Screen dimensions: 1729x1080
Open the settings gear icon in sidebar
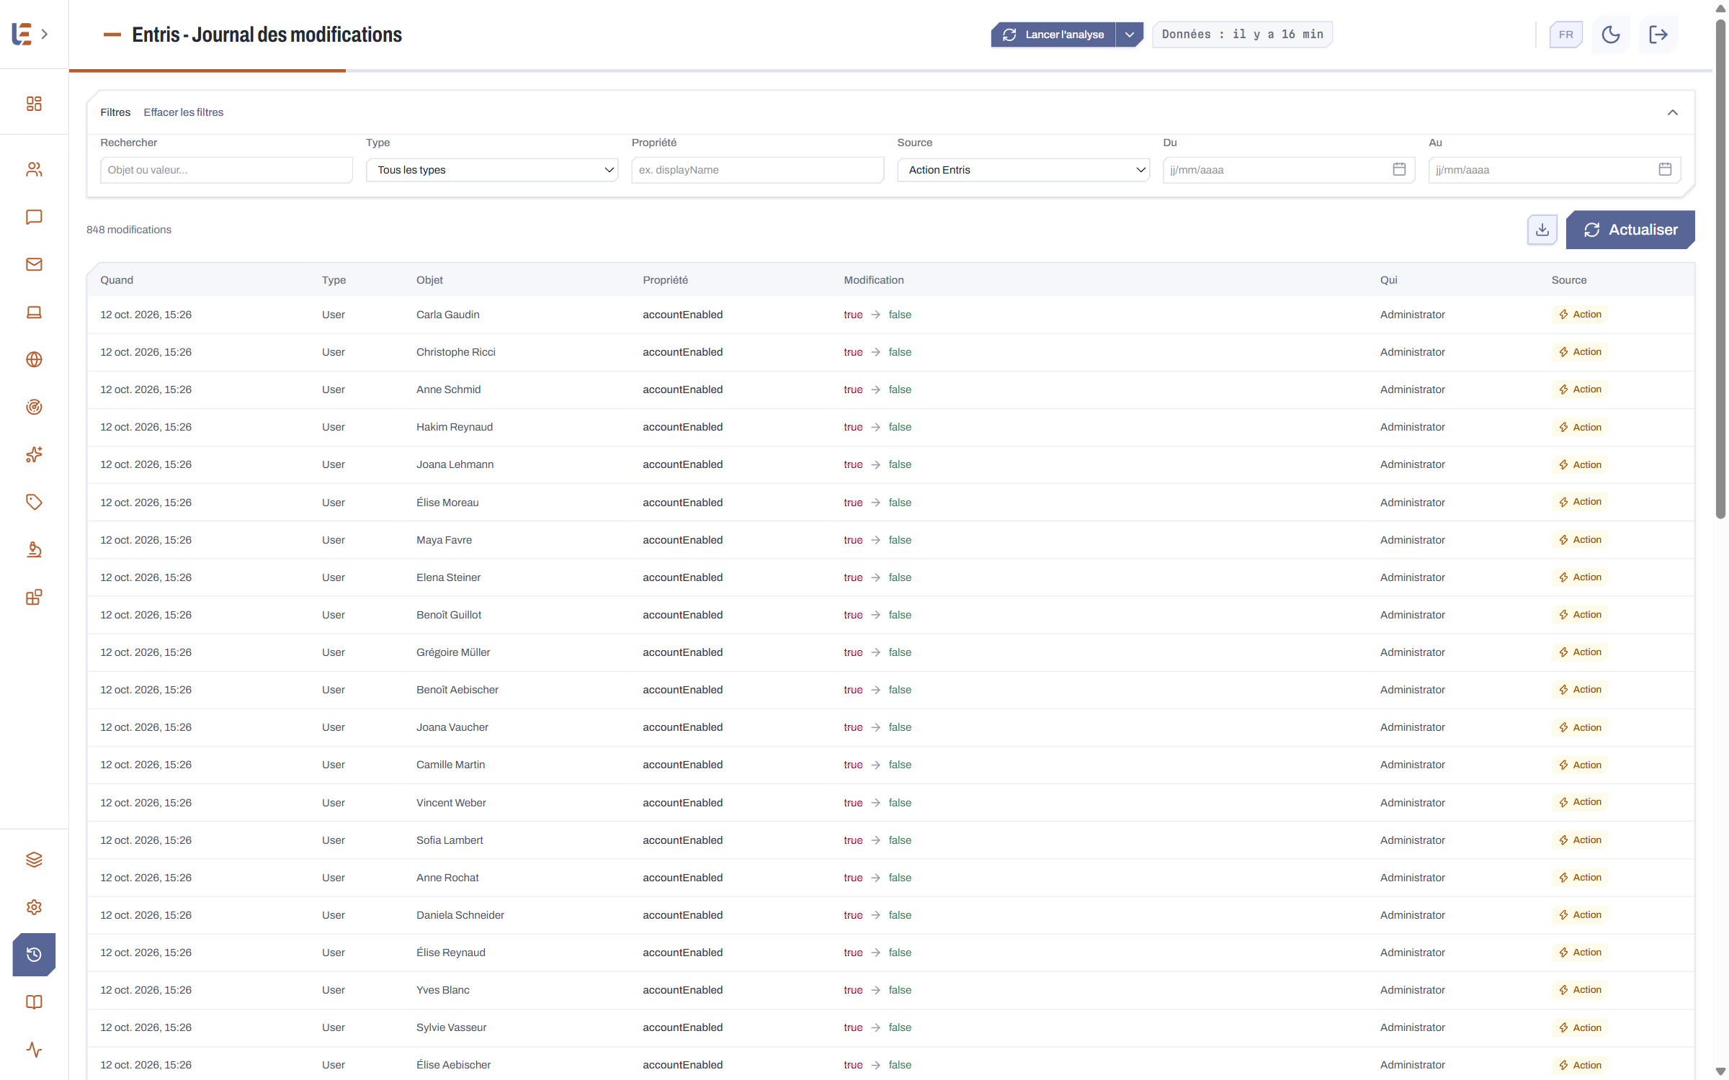pyautogui.click(x=34, y=907)
